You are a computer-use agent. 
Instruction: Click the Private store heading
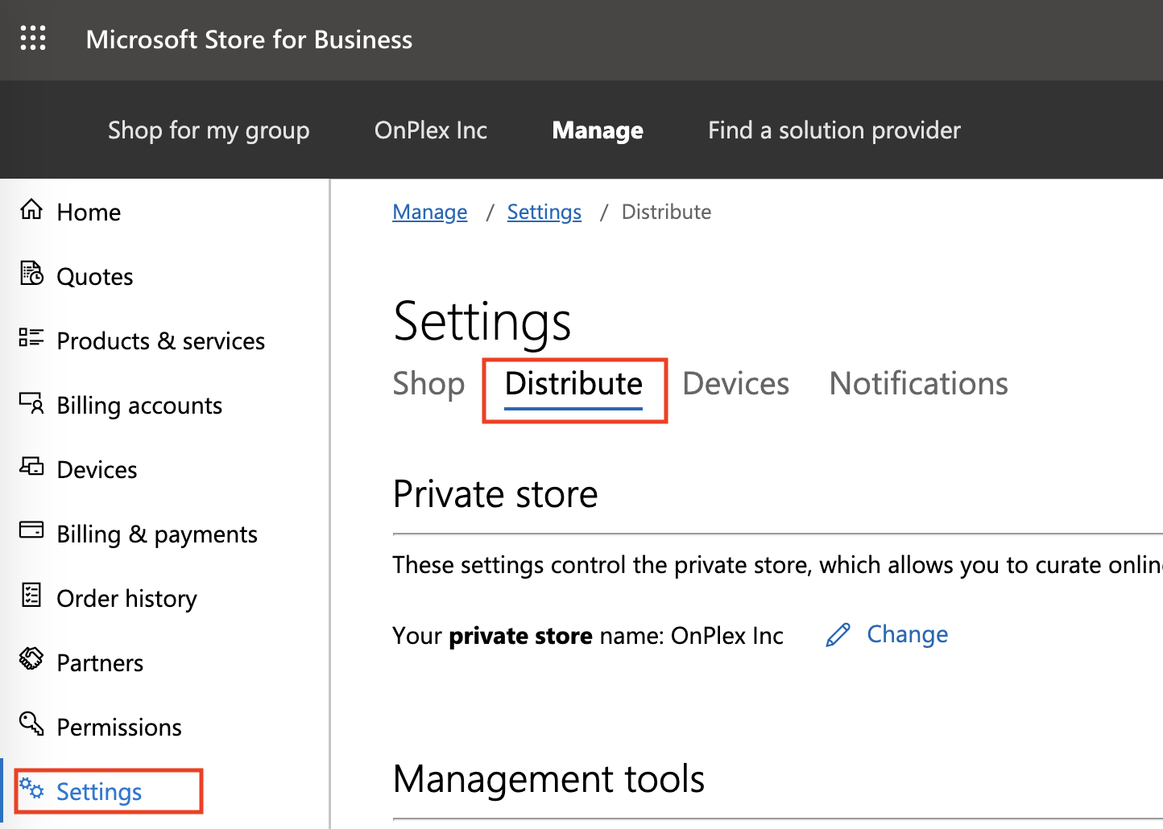(x=495, y=494)
